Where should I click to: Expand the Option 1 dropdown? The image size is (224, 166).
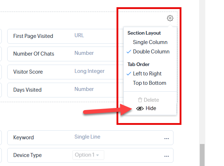[x=88, y=155]
